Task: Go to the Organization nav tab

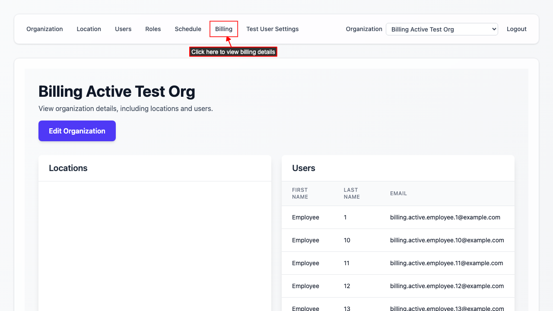Action: (44, 29)
